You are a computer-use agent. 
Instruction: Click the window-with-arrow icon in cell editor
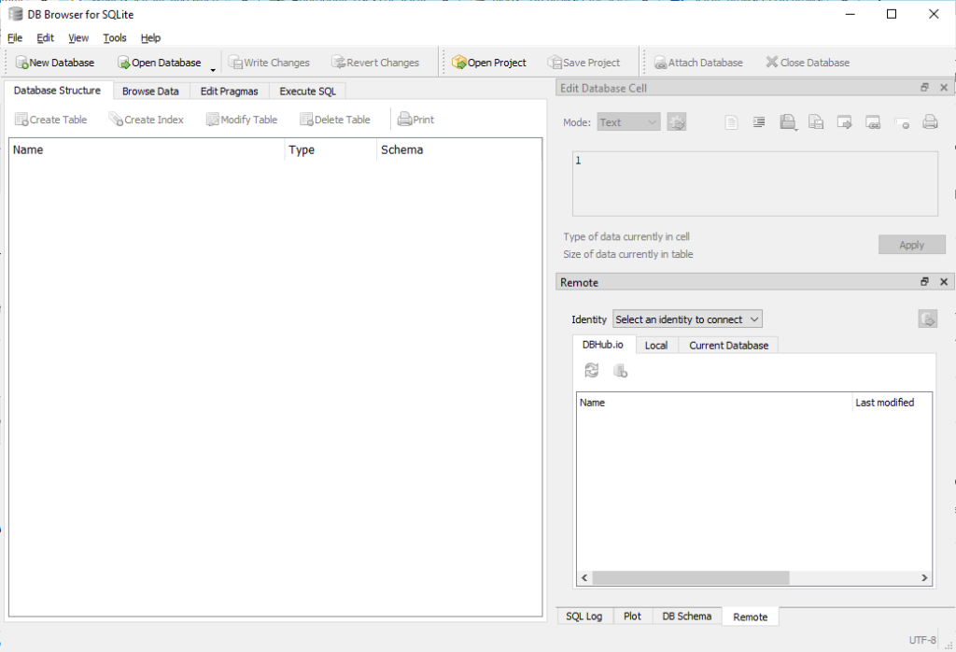pyautogui.click(x=844, y=122)
